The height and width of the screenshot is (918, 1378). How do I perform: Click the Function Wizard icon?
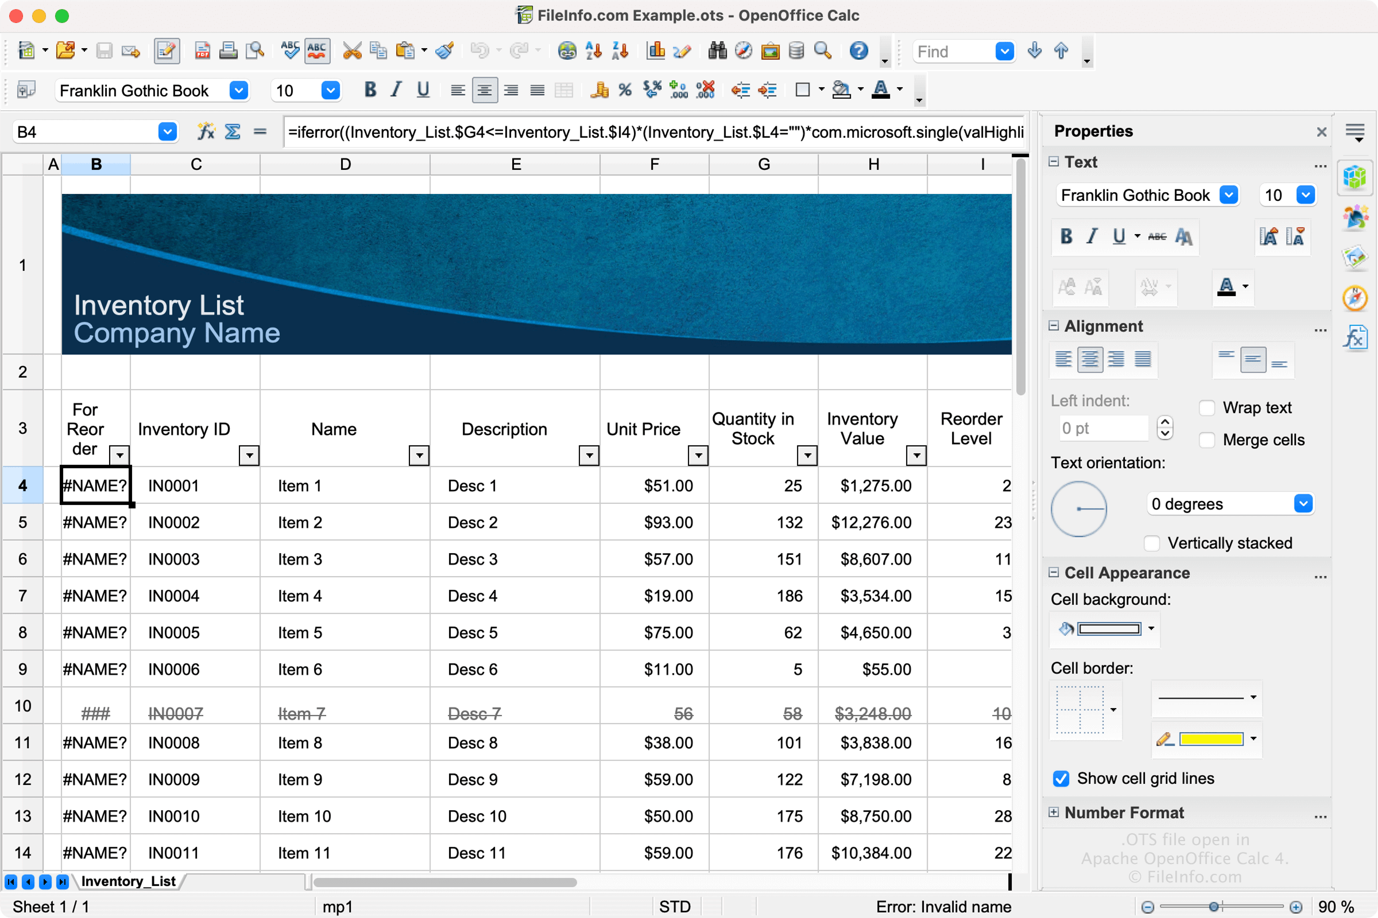(206, 131)
